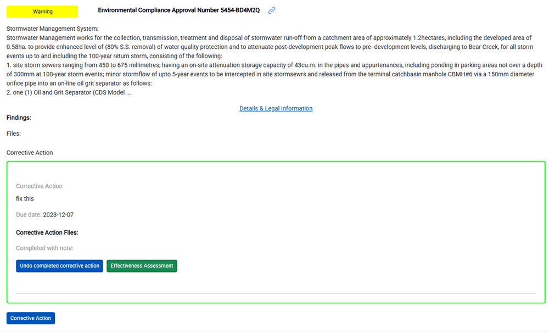This screenshot has height=333, width=549.
Task: Click the blue Corrective Action button
Action: coord(30,318)
